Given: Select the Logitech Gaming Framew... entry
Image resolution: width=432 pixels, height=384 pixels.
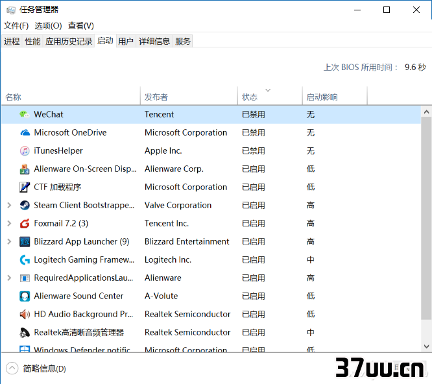Looking at the screenshot, I should click(x=84, y=259).
